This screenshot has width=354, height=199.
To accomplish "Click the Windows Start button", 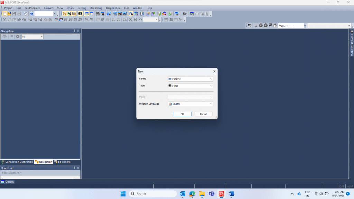I will coord(123,193).
